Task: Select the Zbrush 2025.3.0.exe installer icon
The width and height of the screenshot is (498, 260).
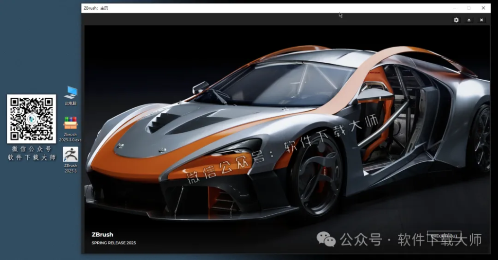Action: [x=71, y=129]
